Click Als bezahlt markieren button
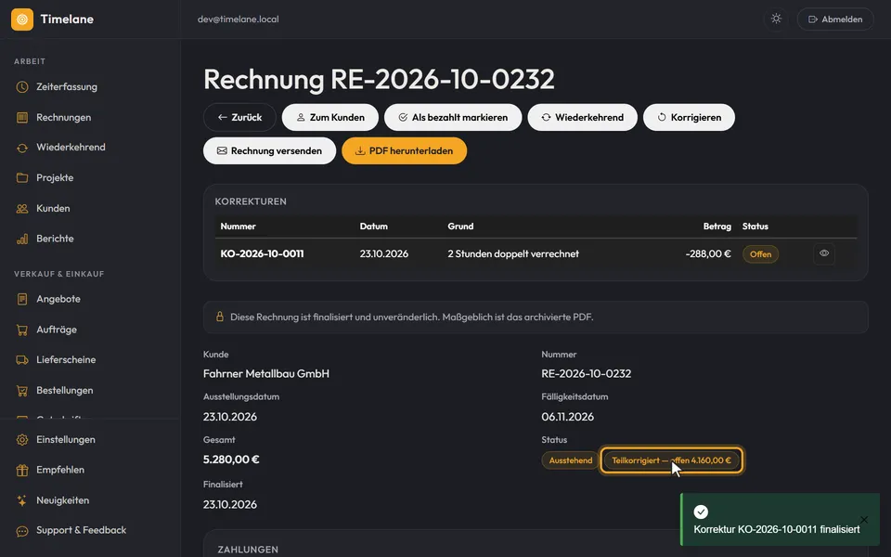 click(453, 117)
